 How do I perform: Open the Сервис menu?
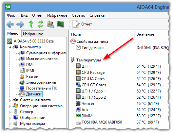[78, 15]
